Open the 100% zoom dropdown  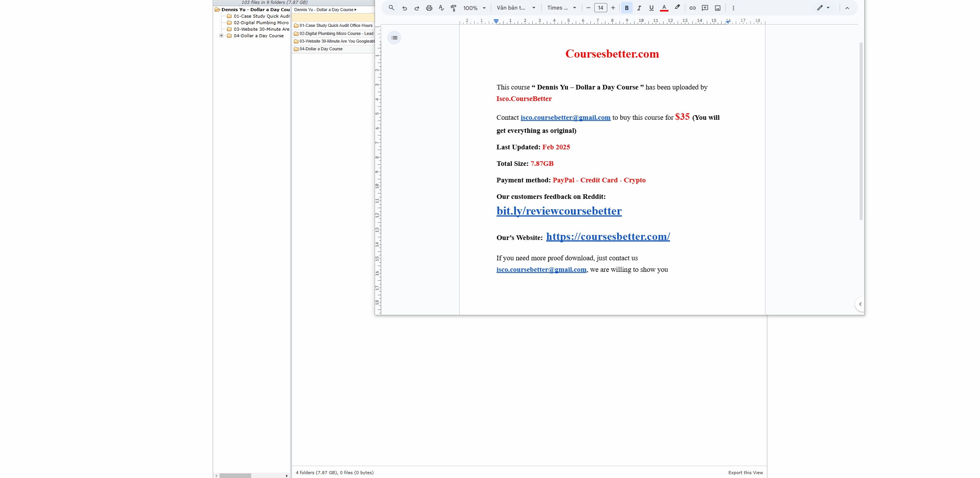pyautogui.click(x=474, y=8)
